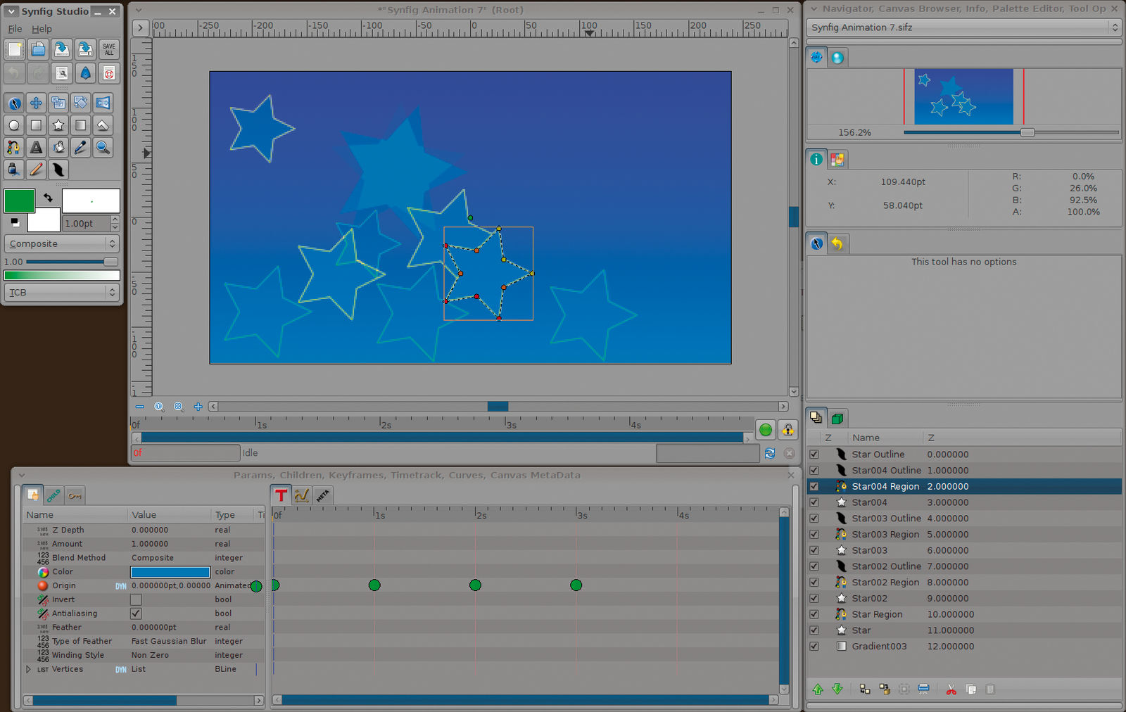Enable the Invert parameter checkbox
1126x712 pixels.
(136, 599)
